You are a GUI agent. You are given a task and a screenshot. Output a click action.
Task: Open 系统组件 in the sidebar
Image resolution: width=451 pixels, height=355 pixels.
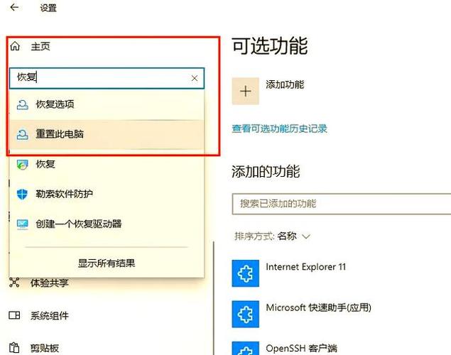click(x=50, y=316)
